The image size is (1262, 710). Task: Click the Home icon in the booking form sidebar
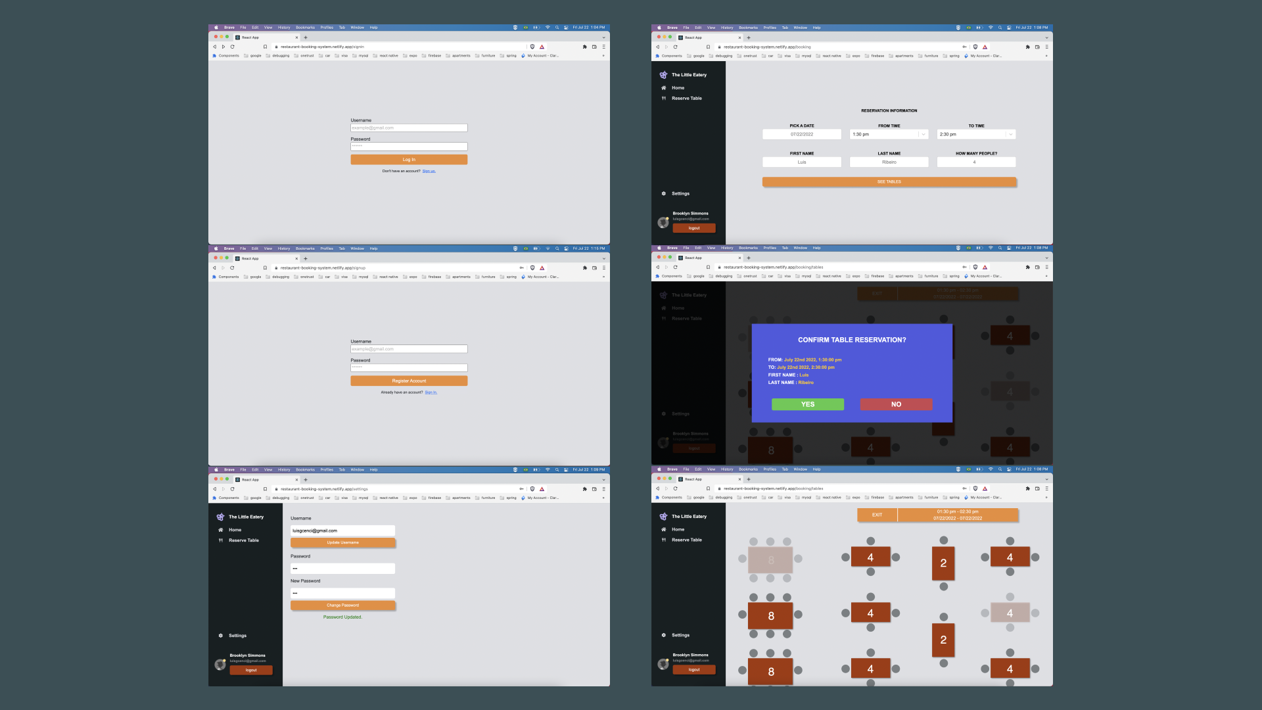point(664,87)
